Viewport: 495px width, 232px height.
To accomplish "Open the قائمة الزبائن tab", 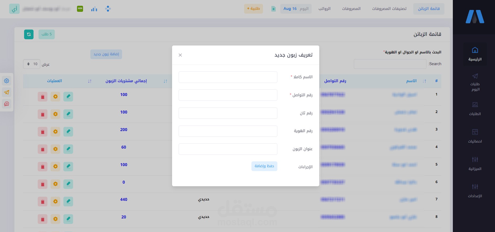I will [429, 9].
